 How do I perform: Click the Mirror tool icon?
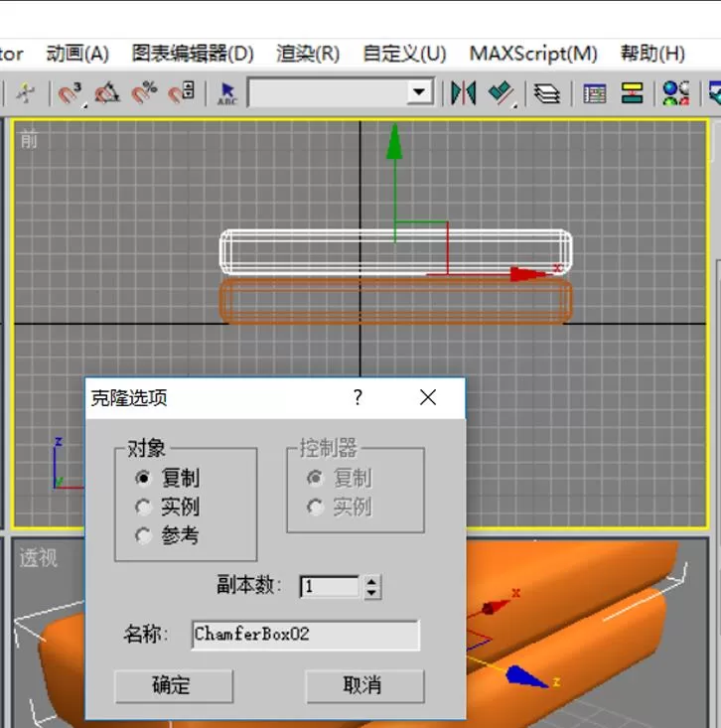[x=464, y=93]
